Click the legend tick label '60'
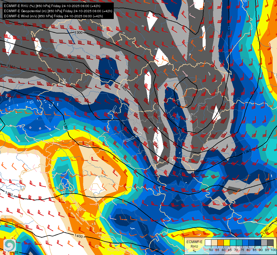Image resolution: width=277 pixels, height=255 pixels. pyautogui.click(x=224, y=250)
